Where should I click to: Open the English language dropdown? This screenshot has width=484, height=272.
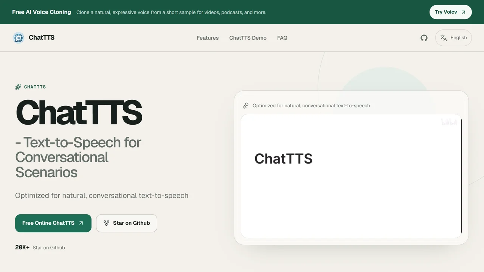(x=453, y=38)
